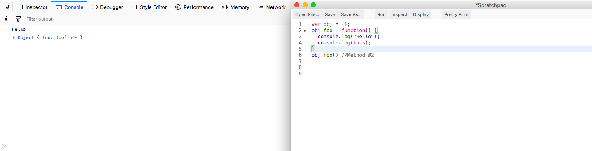Click the filter funnel icon
The width and height of the screenshot is (592, 151).
[18, 19]
